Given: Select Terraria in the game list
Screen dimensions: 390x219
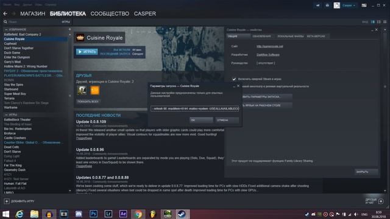Looking at the screenshot, I should 9,99.
